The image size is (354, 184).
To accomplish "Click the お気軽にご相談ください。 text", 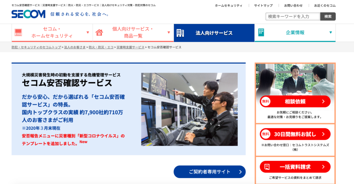I will 295,112.
